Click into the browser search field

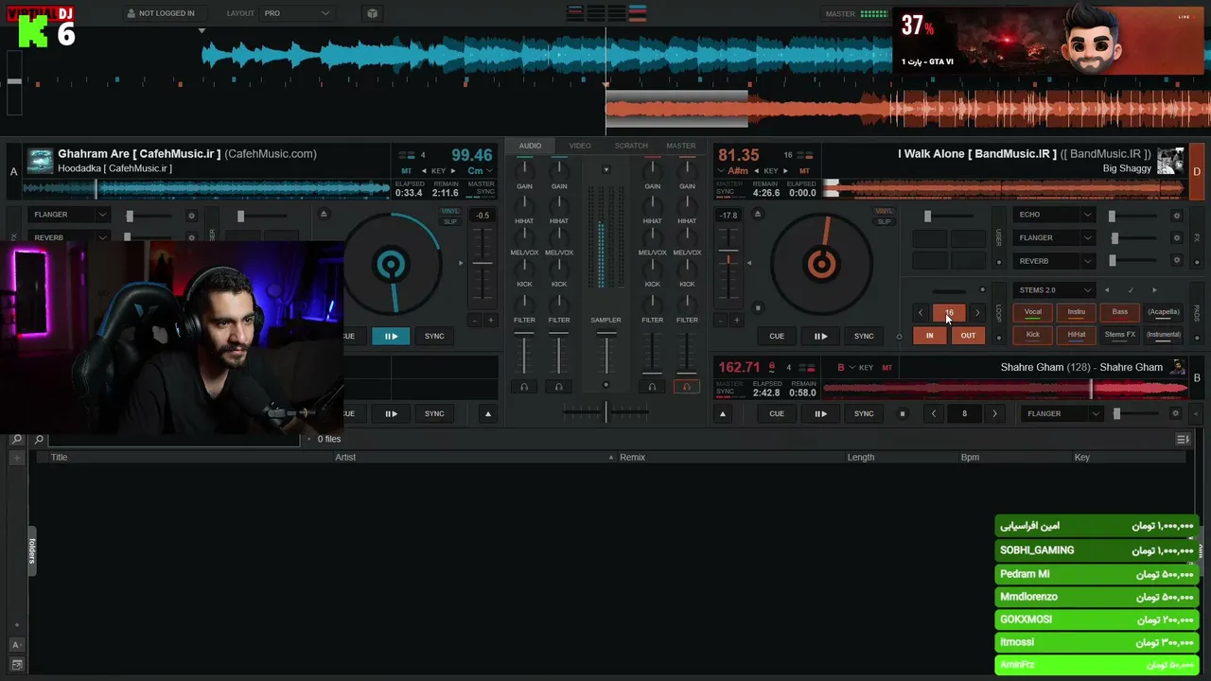click(x=174, y=439)
